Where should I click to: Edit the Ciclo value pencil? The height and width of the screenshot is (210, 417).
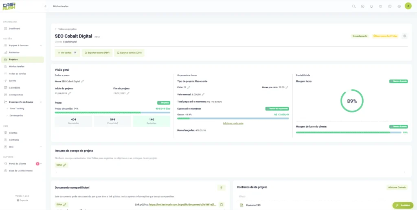pos(189,87)
